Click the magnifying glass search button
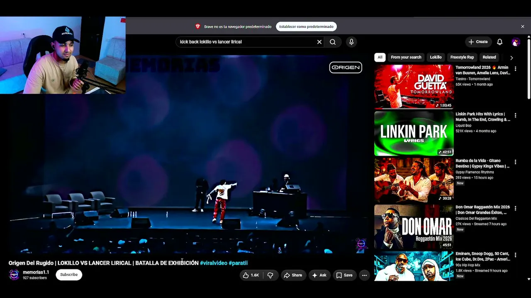 coord(333,42)
